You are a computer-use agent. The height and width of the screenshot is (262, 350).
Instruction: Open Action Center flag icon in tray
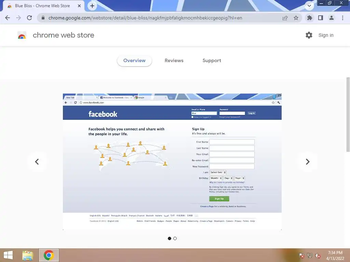[x=301, y=256]
